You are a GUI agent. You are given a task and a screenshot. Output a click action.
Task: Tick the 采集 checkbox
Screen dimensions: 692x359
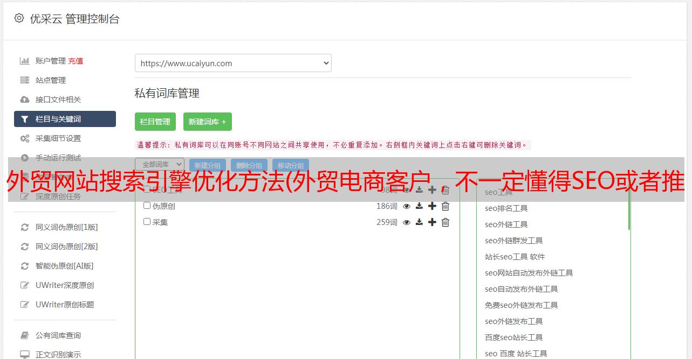[147, 222]
